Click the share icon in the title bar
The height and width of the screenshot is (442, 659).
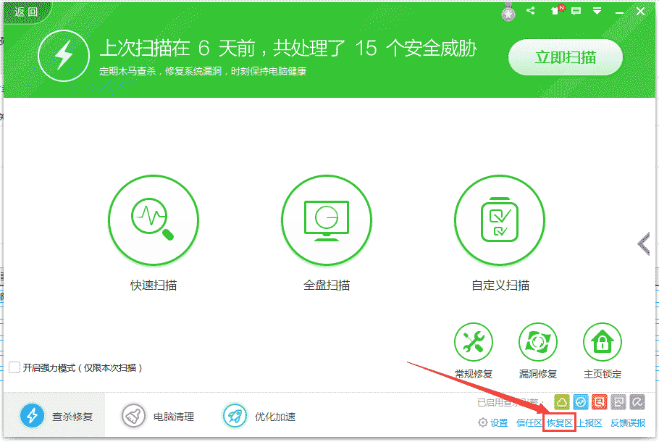[x=530, y=11]
